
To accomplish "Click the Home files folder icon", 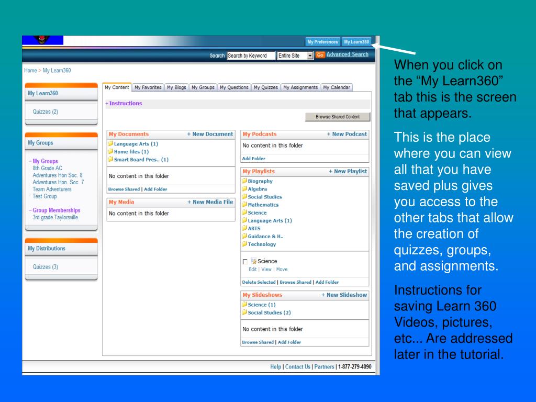I will tap(111, 151).
